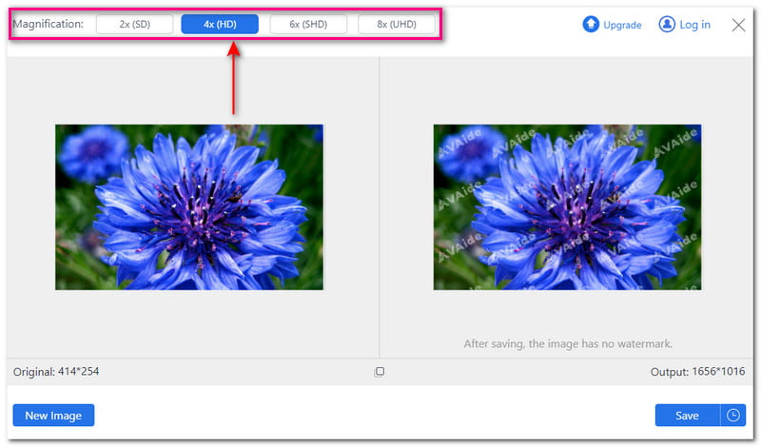Click the no-watermark notice text
The height and width of the screenshot is (447, 761).
(x=568, y=343)
